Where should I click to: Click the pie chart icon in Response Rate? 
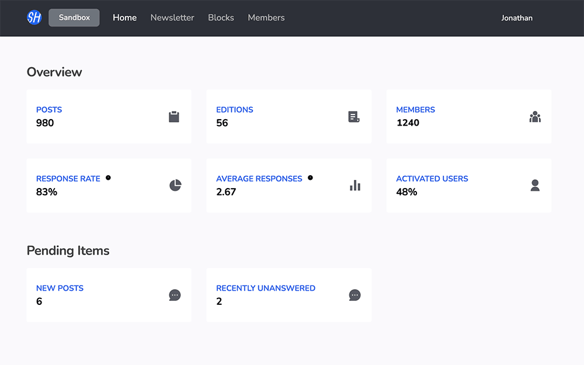tap(175, 185)
